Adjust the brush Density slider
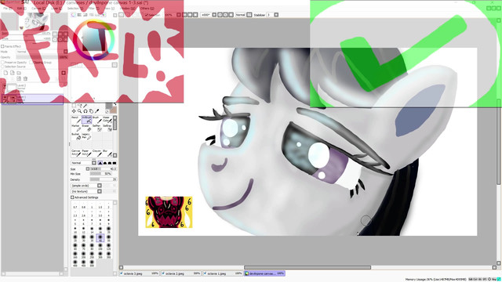 pyautogui.click(x=103, y=179)
